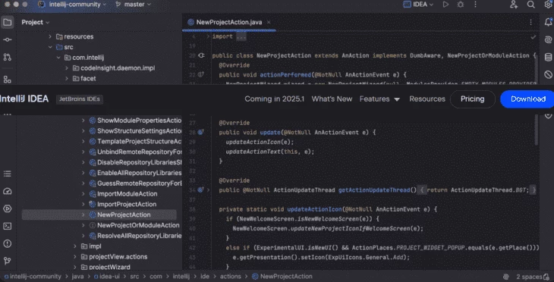This screenshot has height=282, width=554.
Task: Click the editor tabs three-dot options menu
Action: tap(530, 22)
